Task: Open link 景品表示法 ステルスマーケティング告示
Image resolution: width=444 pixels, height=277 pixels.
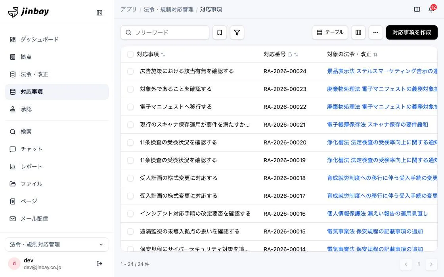Action: pos(382,71)
